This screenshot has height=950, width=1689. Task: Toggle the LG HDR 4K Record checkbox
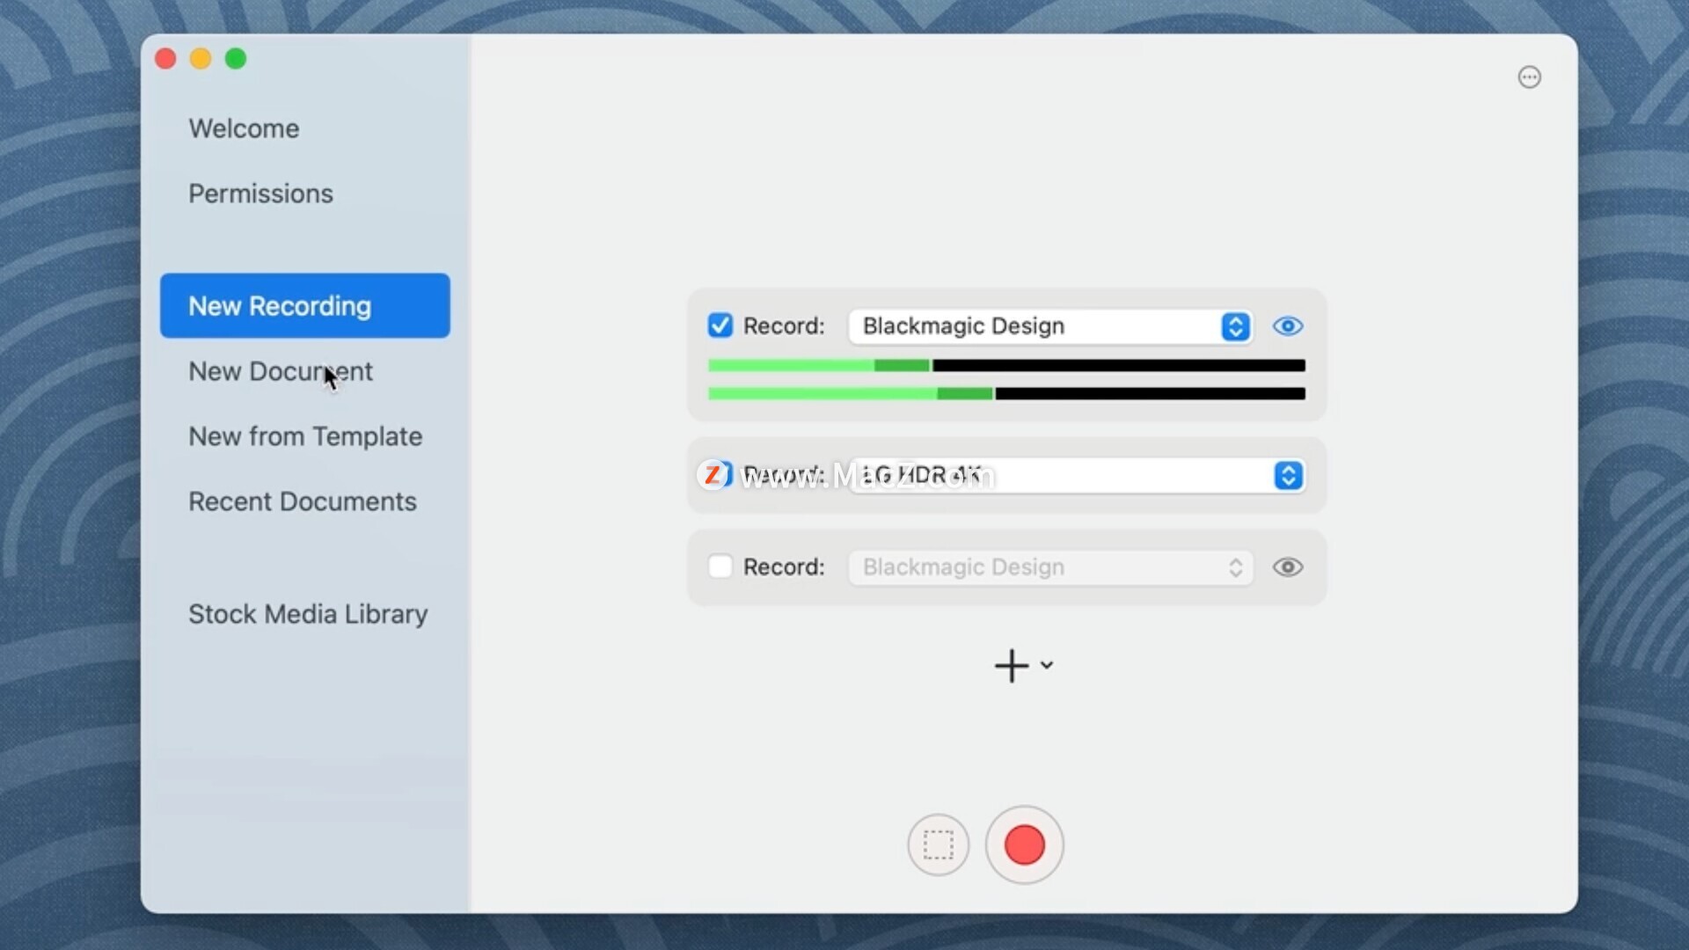[720, 475]
